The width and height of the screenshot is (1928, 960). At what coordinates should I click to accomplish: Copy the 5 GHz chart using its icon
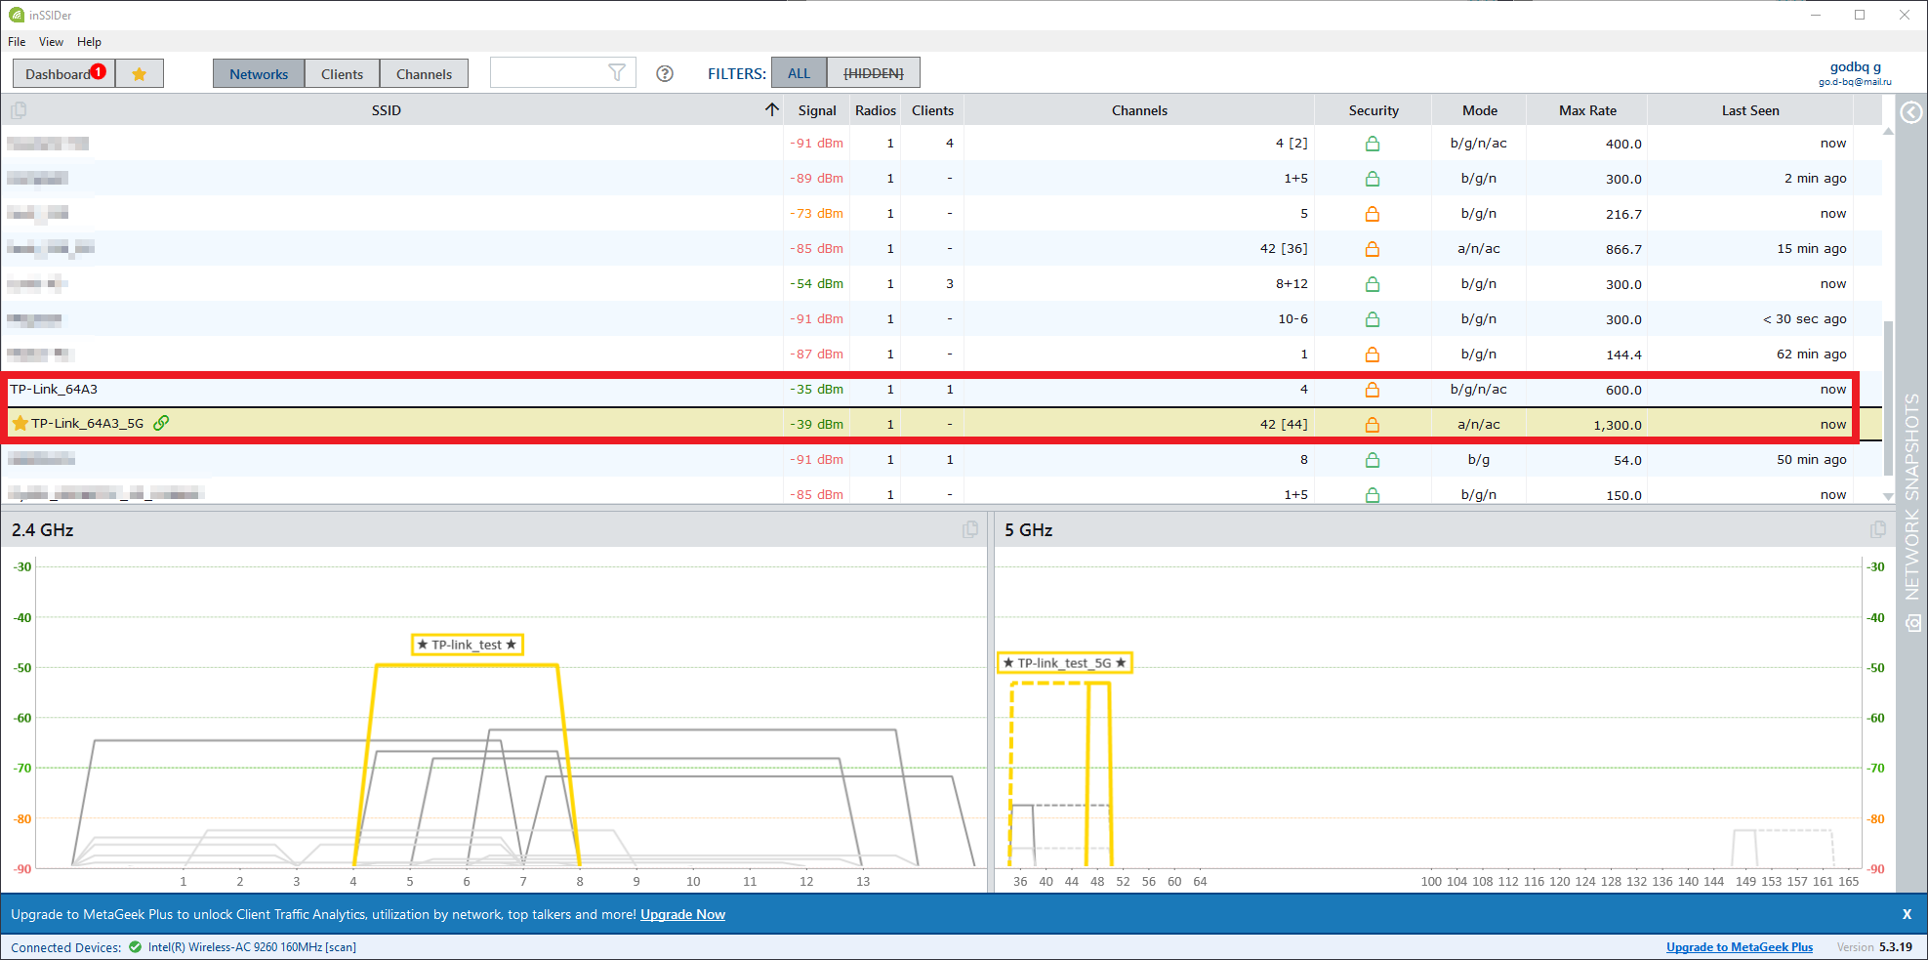1877,529
